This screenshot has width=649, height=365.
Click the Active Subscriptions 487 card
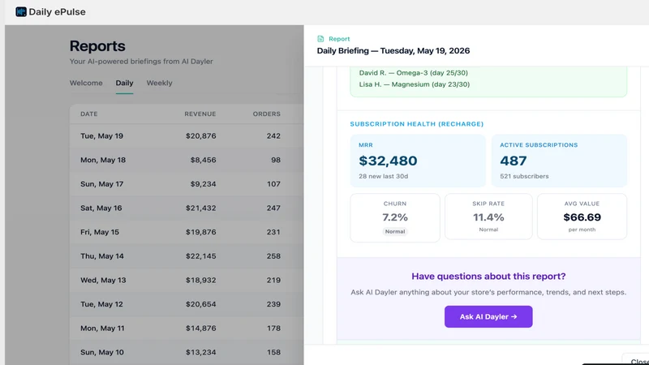pos(559,161)
